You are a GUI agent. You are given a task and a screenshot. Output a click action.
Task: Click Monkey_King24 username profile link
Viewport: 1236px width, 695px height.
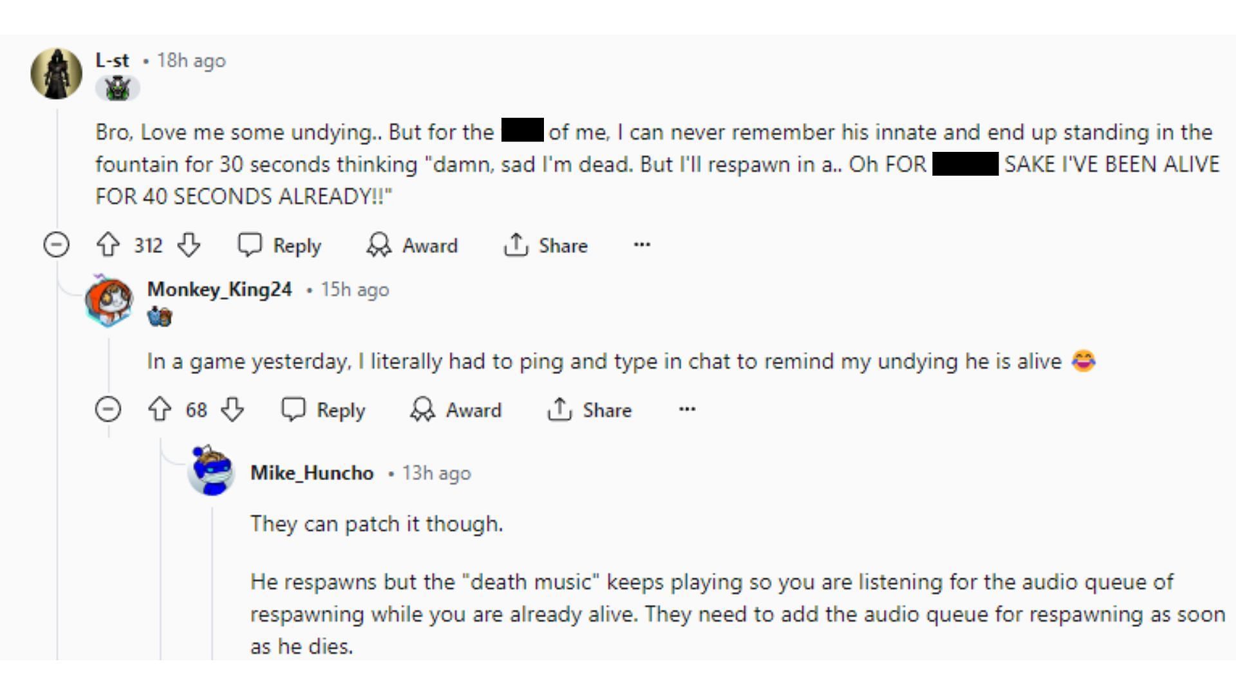[218, 288]
